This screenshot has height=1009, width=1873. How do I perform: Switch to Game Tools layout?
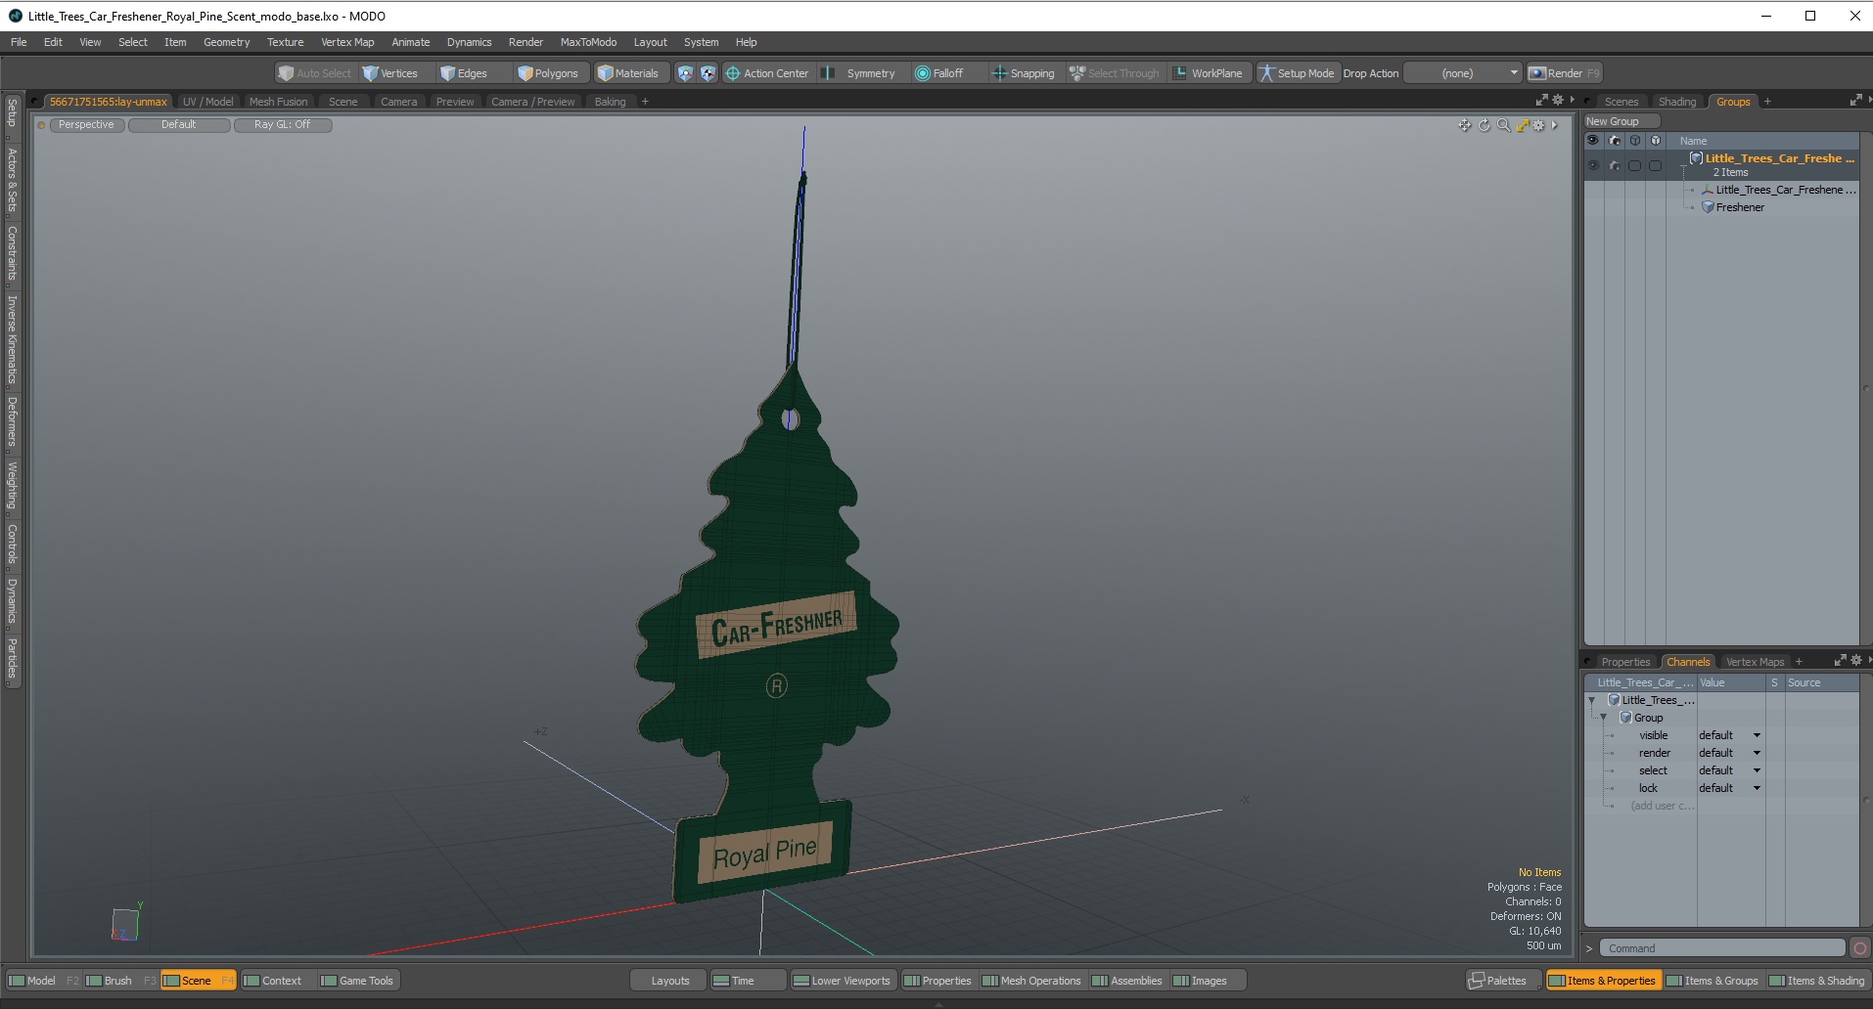tap(357, 981)
